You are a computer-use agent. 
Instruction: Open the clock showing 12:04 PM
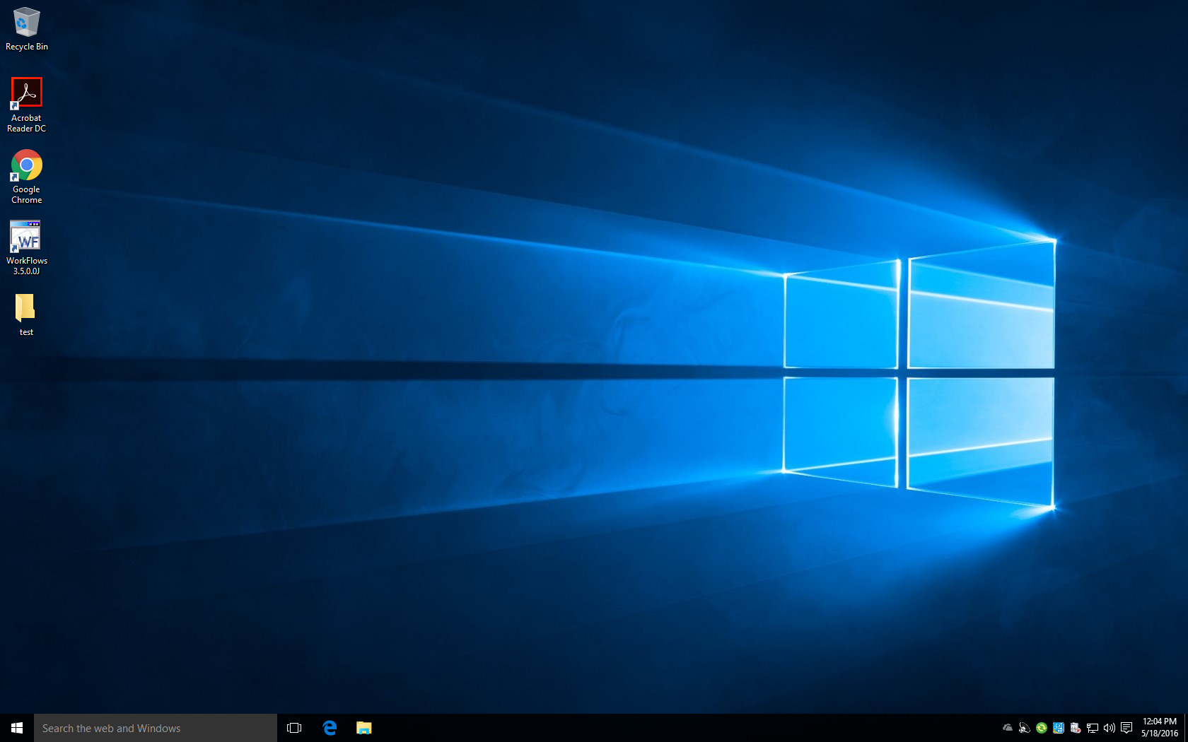click(1159, 728)
